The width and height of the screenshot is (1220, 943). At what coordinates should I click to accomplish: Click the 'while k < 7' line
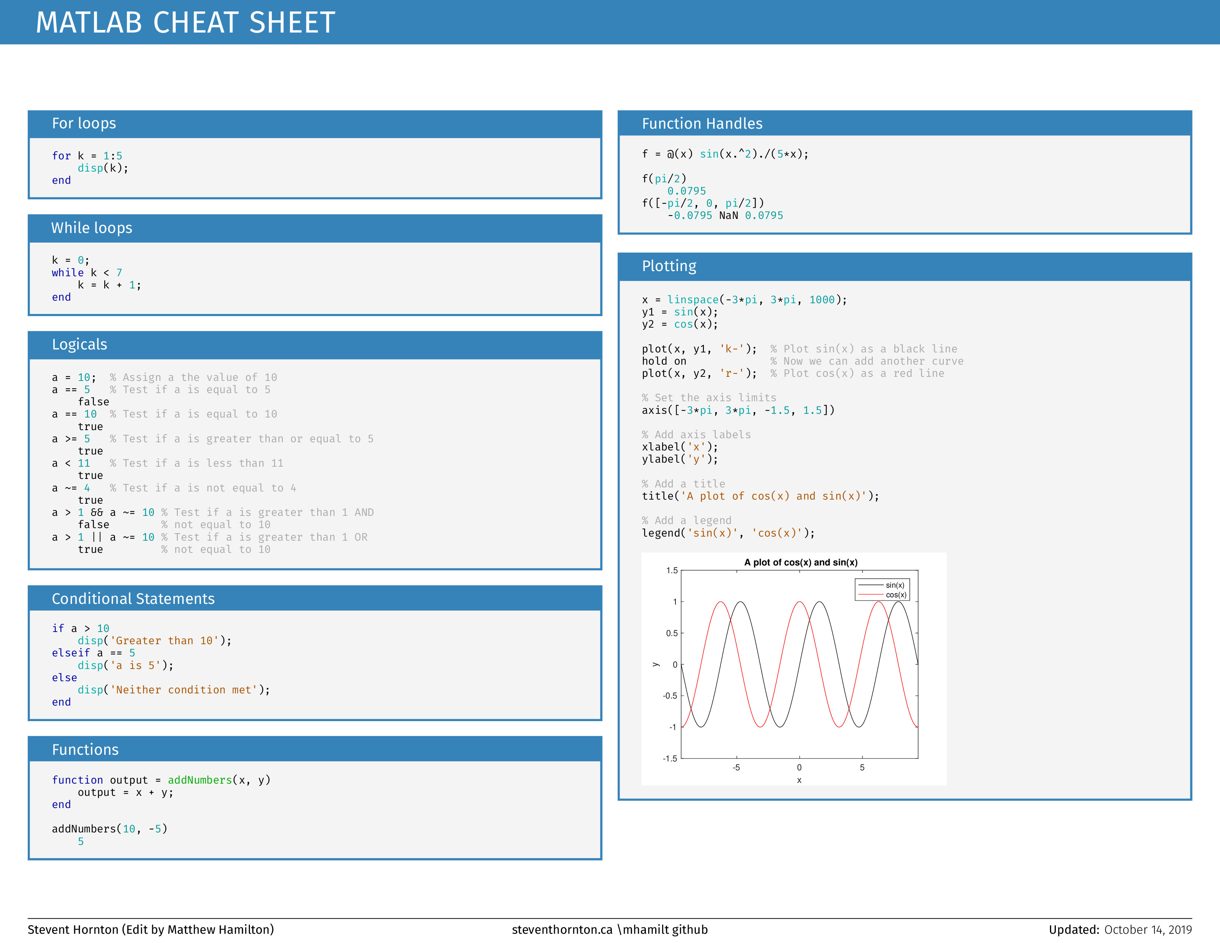click(x=87, y=273)
